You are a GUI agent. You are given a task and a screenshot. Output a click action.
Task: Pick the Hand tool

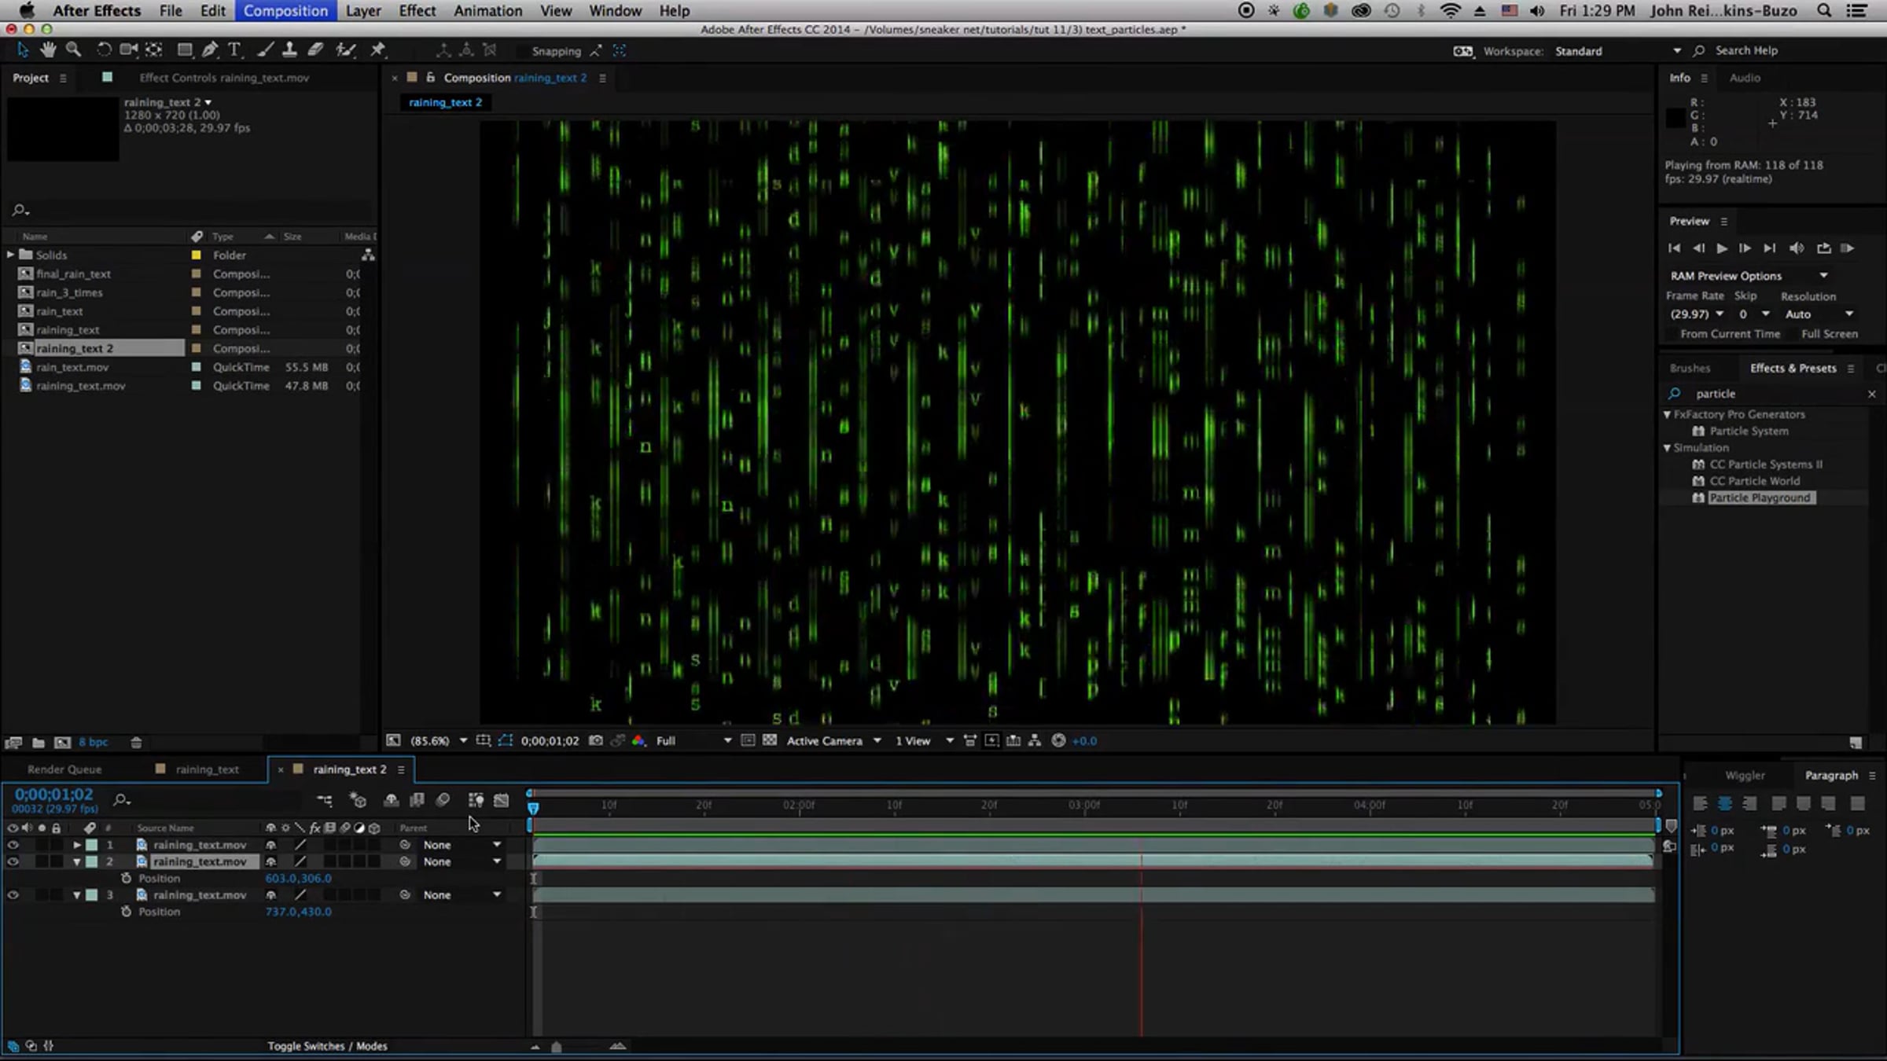pos(48,50)
